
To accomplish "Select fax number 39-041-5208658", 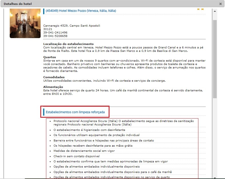I will (x=55, y=36).
